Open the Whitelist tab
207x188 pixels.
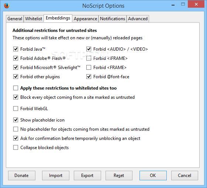(34, 19)
